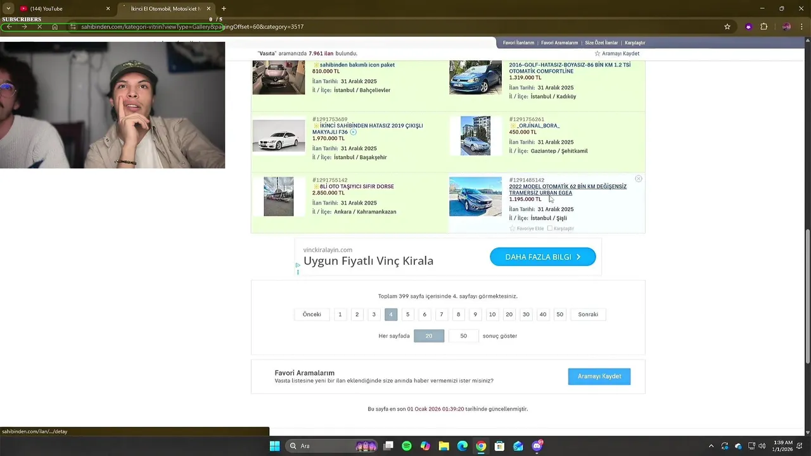Click the browser forward arrow
811x456 pixels.
point(24,27)
